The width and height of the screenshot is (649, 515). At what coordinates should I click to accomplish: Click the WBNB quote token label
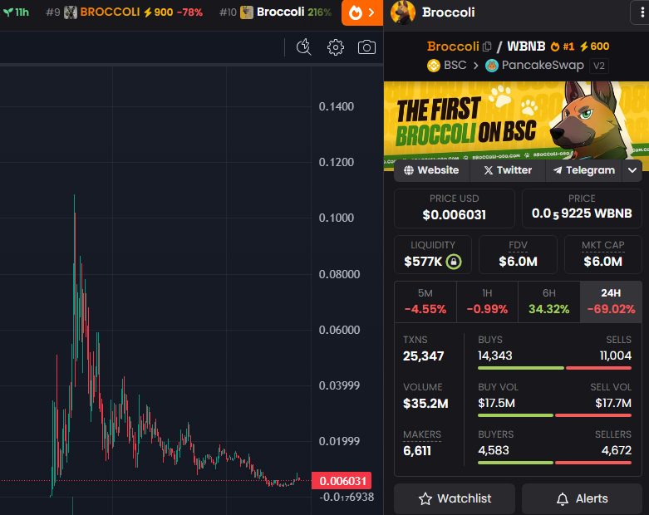point(526,47)
